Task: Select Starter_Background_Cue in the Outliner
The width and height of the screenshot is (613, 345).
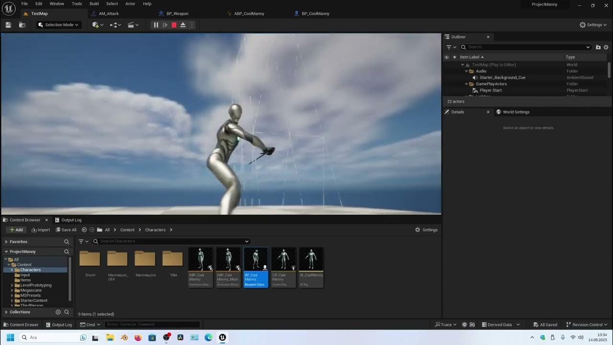Action: [x=502, y=78]
